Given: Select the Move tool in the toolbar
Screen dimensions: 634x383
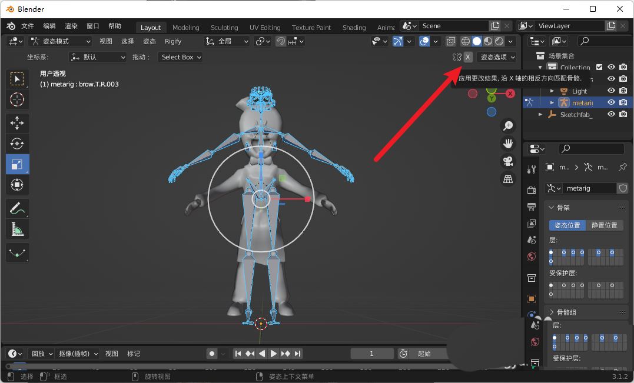Looking at the screenshot, I should pyautogui.click(x=17, y=123).
